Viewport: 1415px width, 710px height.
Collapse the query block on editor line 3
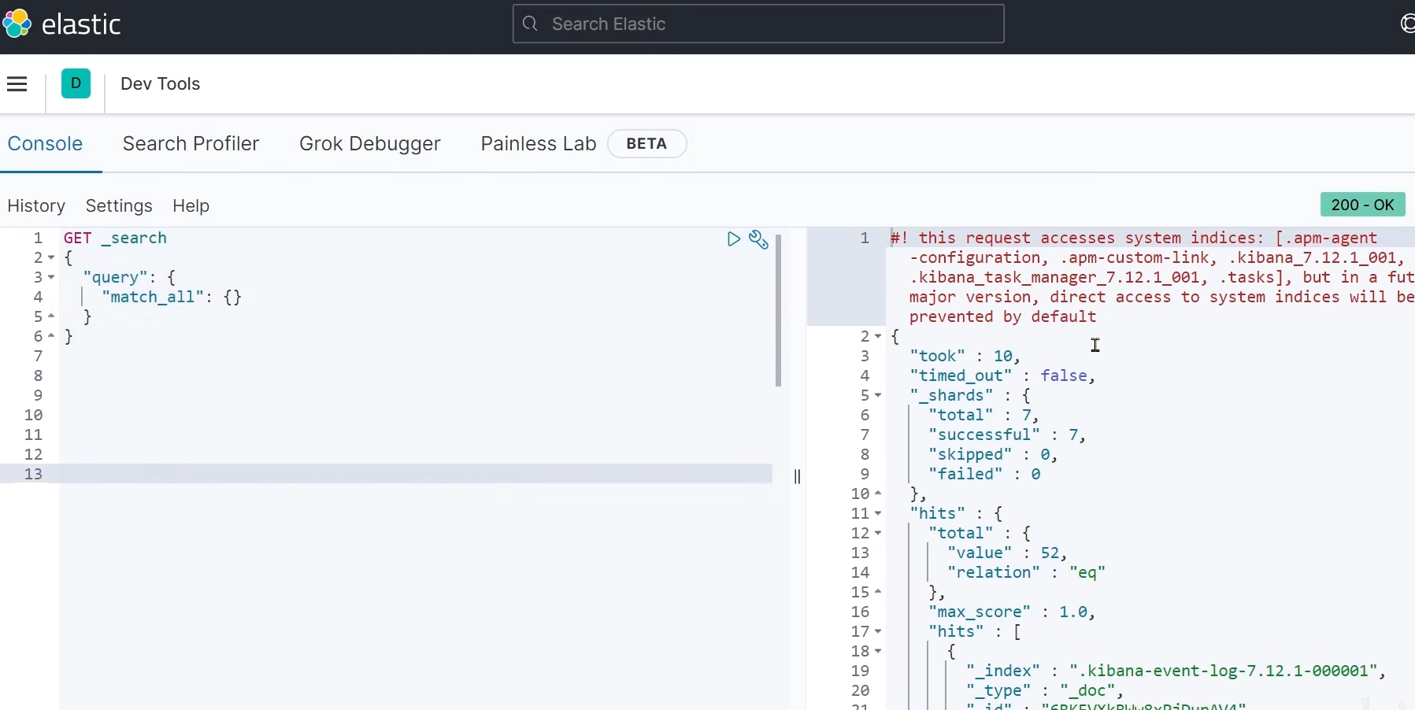point(51,278)
